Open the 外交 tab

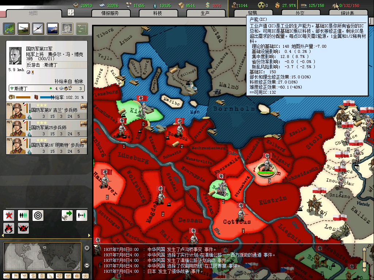click(300, 13)
